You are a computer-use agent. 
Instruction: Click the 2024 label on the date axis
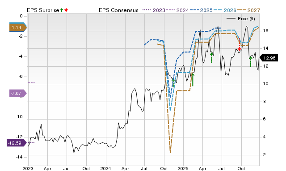[x=105, y=168]
